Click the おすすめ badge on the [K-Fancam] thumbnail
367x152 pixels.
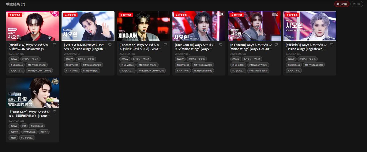[x=237, y=15]
